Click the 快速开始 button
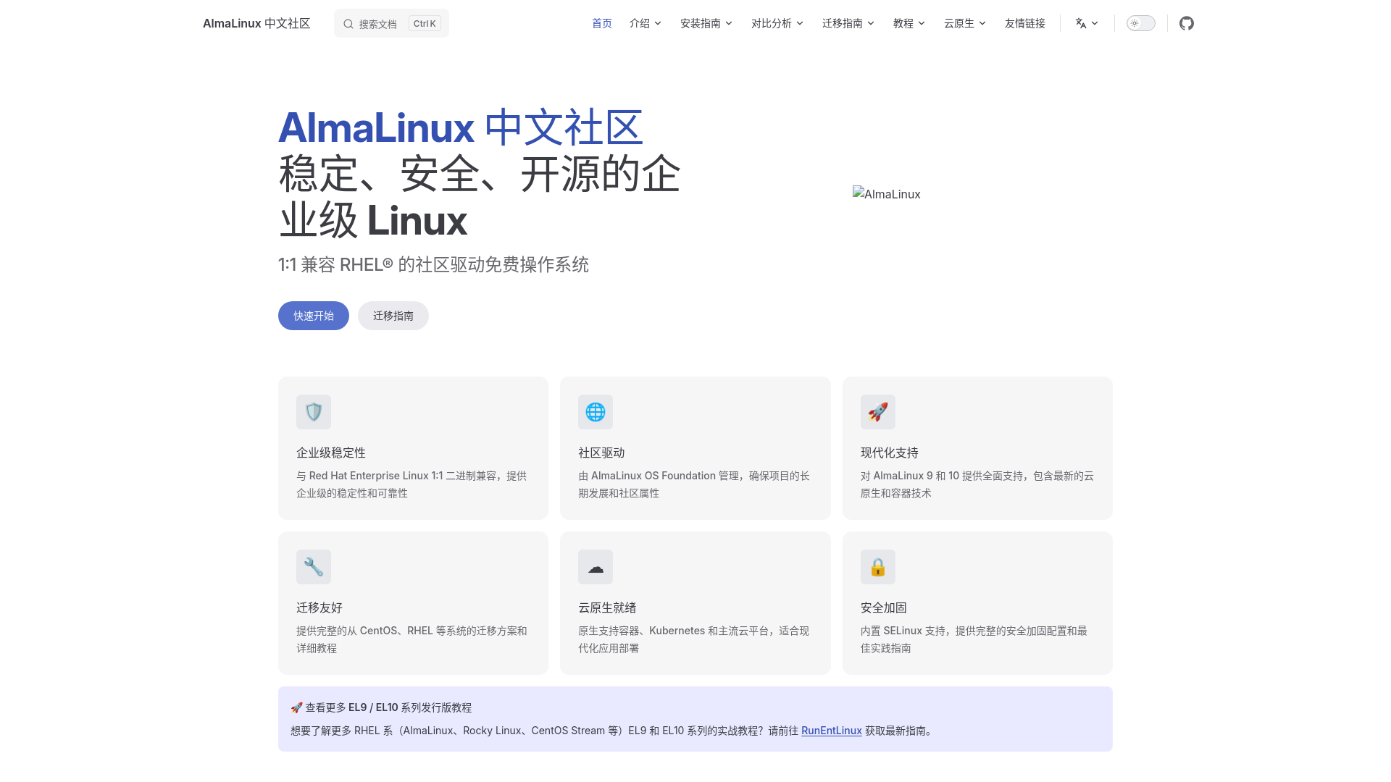The width and height of the screenshot is (1391, 782). (x=314, y=316)
